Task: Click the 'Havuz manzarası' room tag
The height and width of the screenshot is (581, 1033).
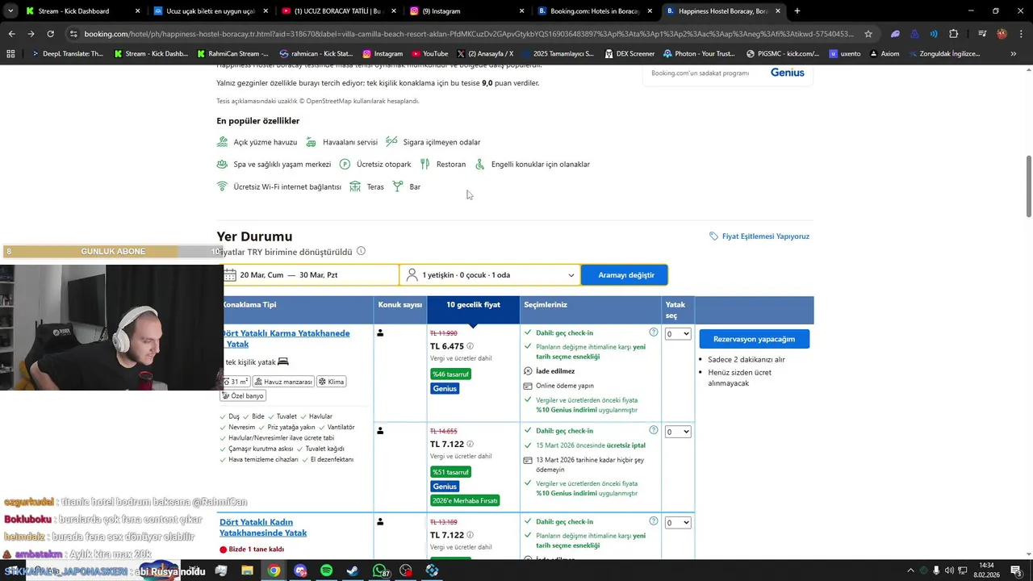Action: click(x=283, y=382)
